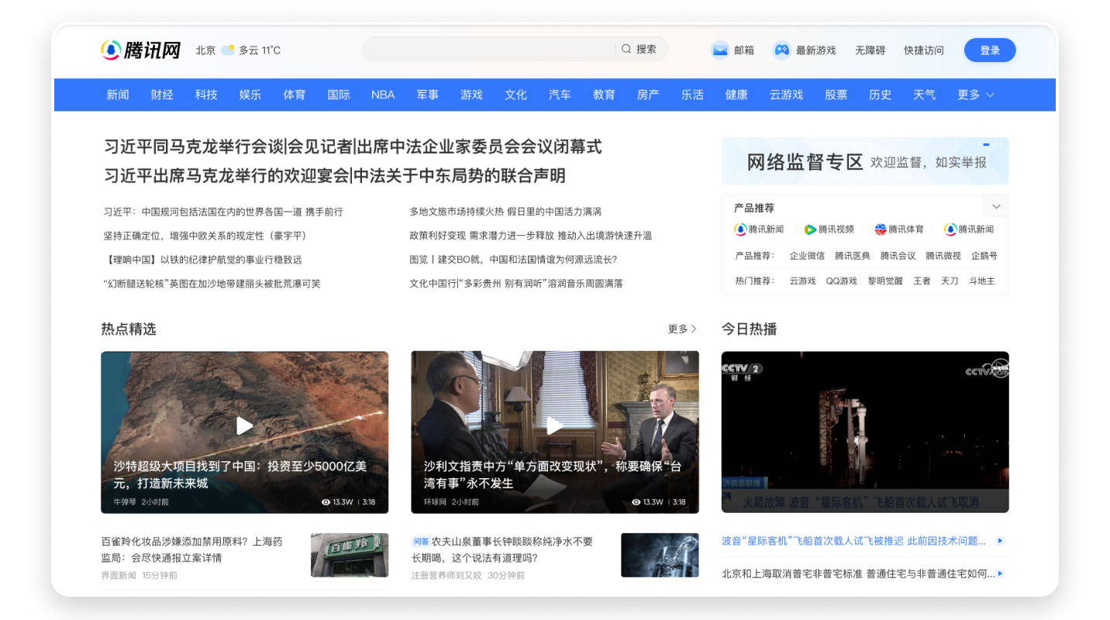Open 北京和上海取消普宅非普宅标准 headline
1110x620 pixels.
point(858,573)
